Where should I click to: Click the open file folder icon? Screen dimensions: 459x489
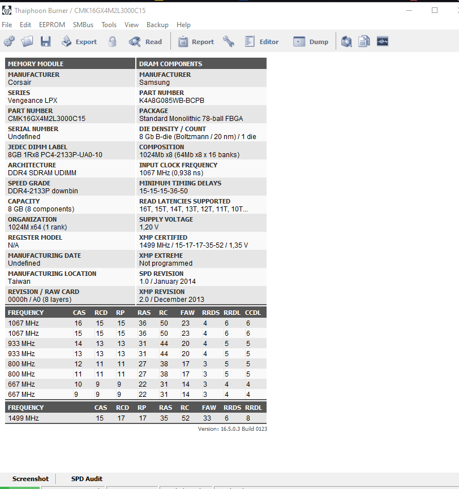click(x=27, y=41)
